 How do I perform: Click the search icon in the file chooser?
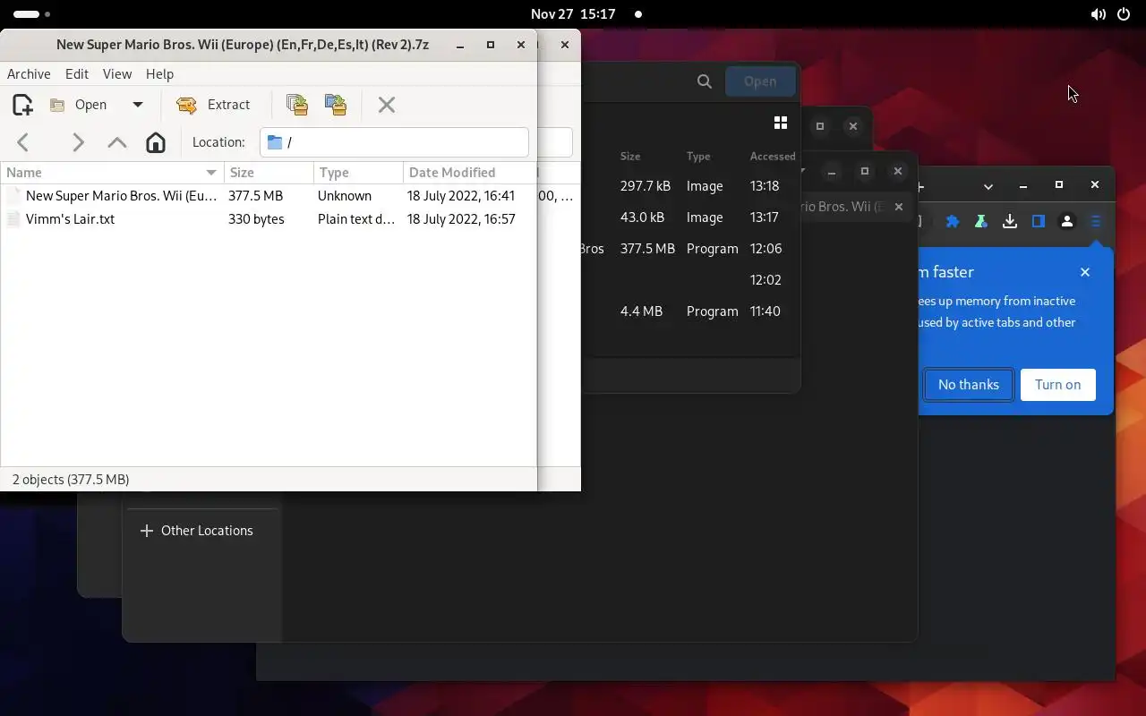[705, 81]
